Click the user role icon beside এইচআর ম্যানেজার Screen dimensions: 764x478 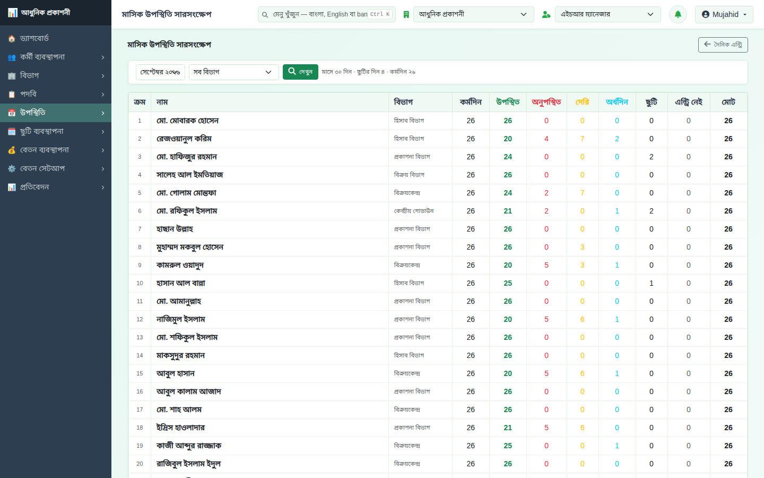(546, 14)
